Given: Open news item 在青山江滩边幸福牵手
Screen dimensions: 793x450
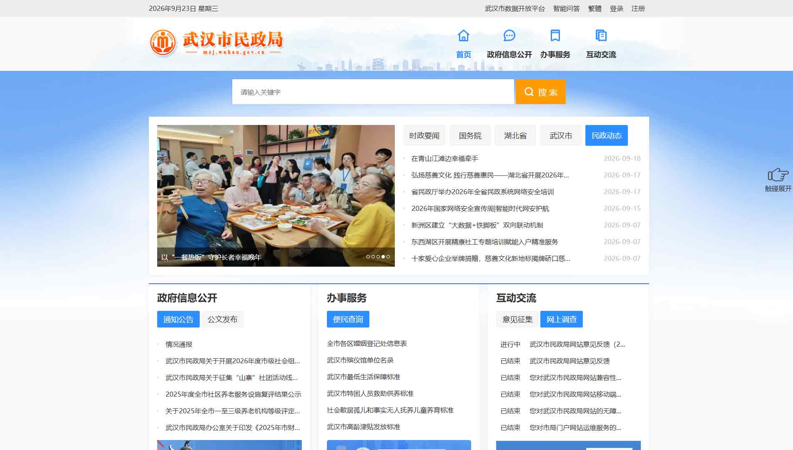Looking at the screenshot, I should [x=444, y=158].
